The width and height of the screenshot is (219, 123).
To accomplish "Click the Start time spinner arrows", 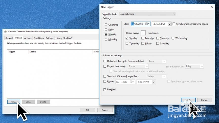I will click(x=169, y=24).
